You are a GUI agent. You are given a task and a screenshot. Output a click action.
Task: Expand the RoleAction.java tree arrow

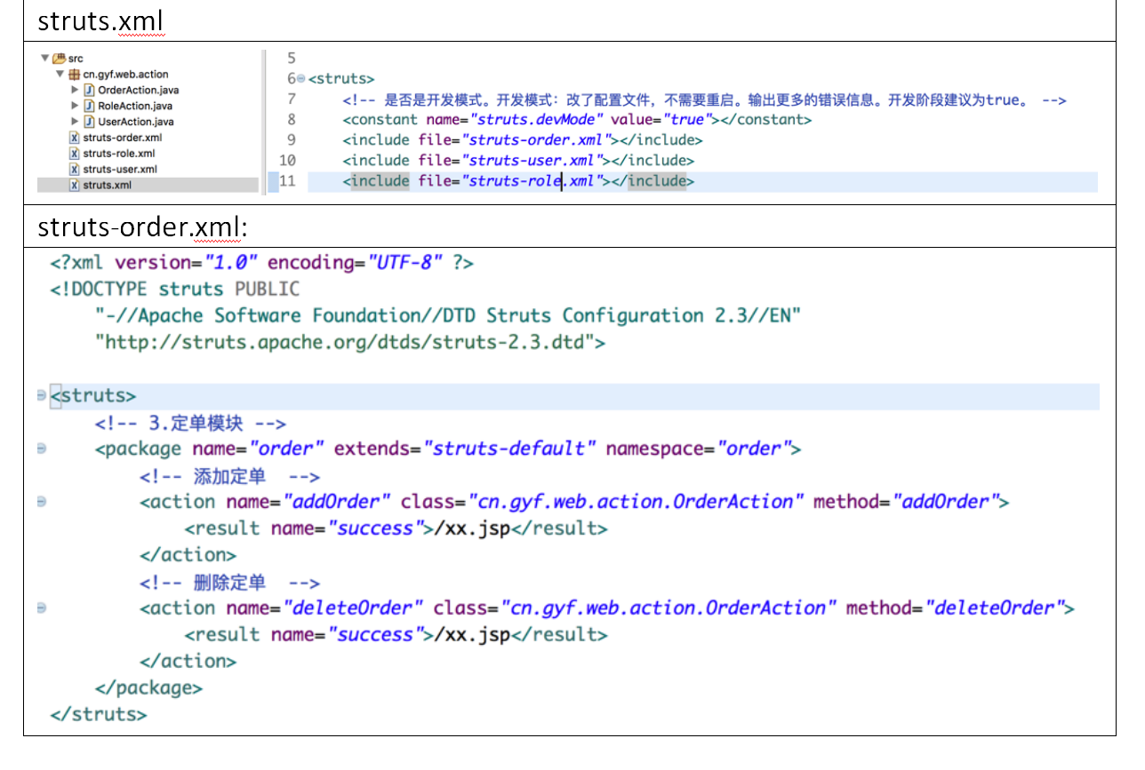75,106
